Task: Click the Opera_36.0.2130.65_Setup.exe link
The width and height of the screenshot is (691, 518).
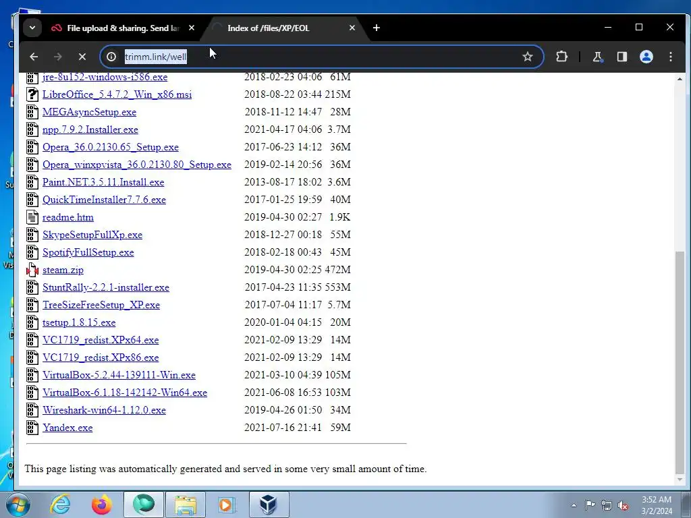Action: click(x=111, y=147)
